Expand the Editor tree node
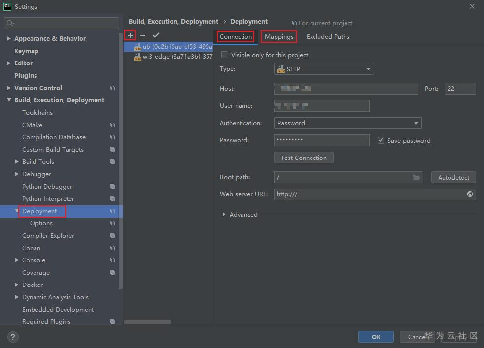Screen dimensions: 484x348 [9, 63]
